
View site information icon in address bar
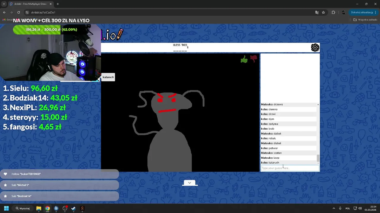(x=27, y=12)
